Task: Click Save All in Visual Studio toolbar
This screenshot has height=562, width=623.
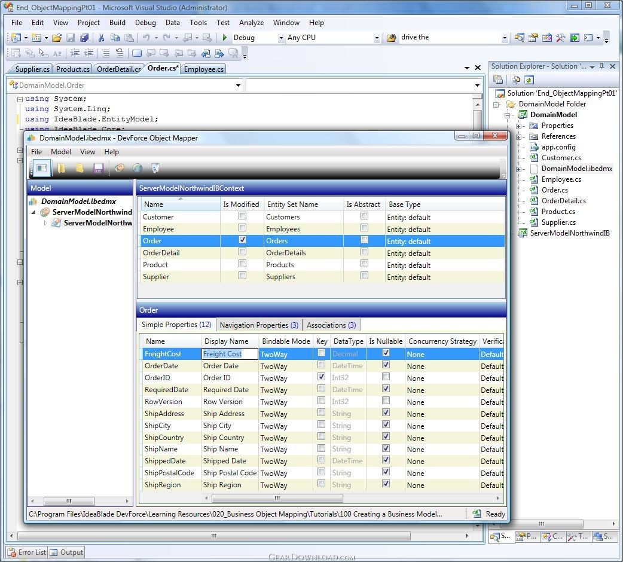Action: (x=84, y=38)
